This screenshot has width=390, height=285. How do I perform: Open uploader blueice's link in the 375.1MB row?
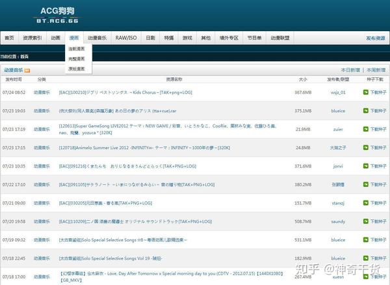[338, 111]
